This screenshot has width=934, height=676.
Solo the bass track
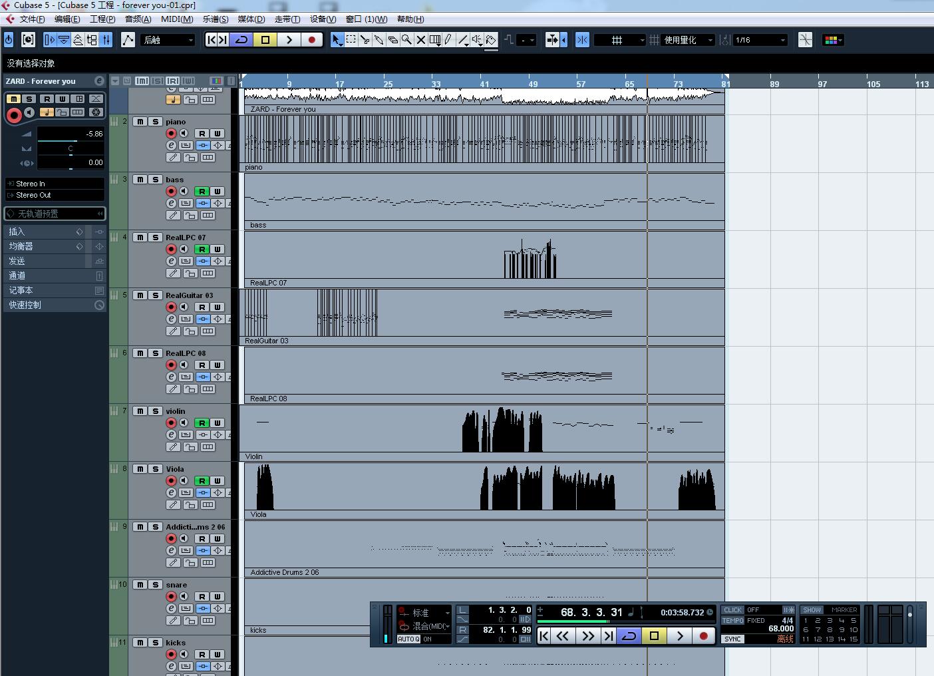tap(155, 180)
